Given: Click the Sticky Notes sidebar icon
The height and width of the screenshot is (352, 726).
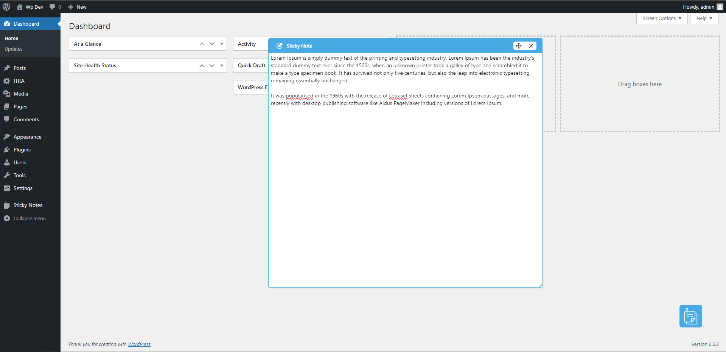Looking at the screenshot, I should (7, 205).
